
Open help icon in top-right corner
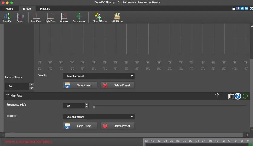click(251, 8)
